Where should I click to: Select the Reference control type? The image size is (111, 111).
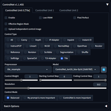[13, 52]
